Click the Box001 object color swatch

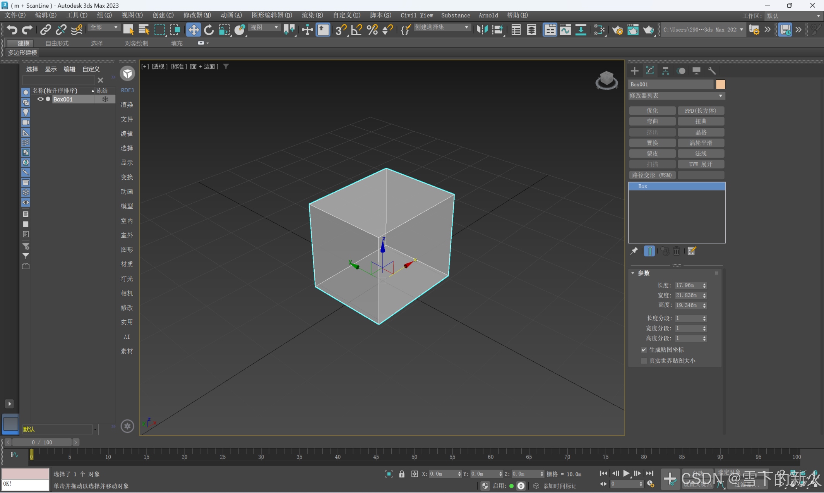click(x=720, y=84)
